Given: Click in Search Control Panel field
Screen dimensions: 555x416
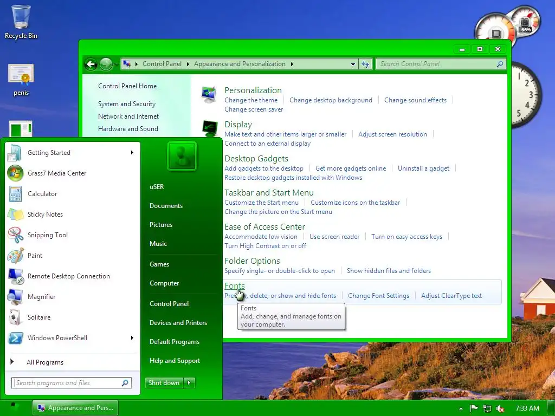Looking at the screenshot, I should (441, 64).
